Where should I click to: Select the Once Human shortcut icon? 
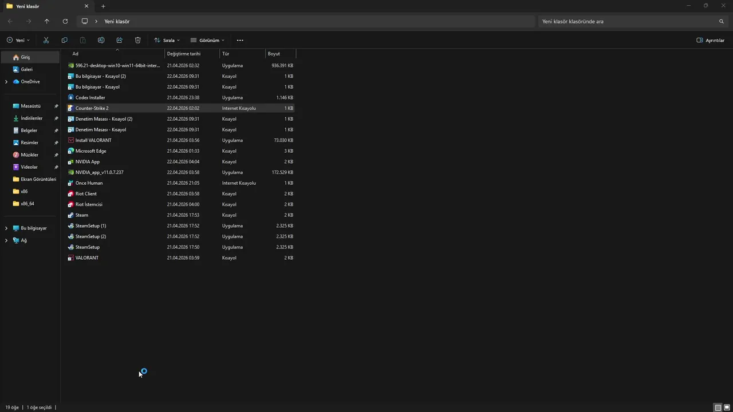[71, 183]
